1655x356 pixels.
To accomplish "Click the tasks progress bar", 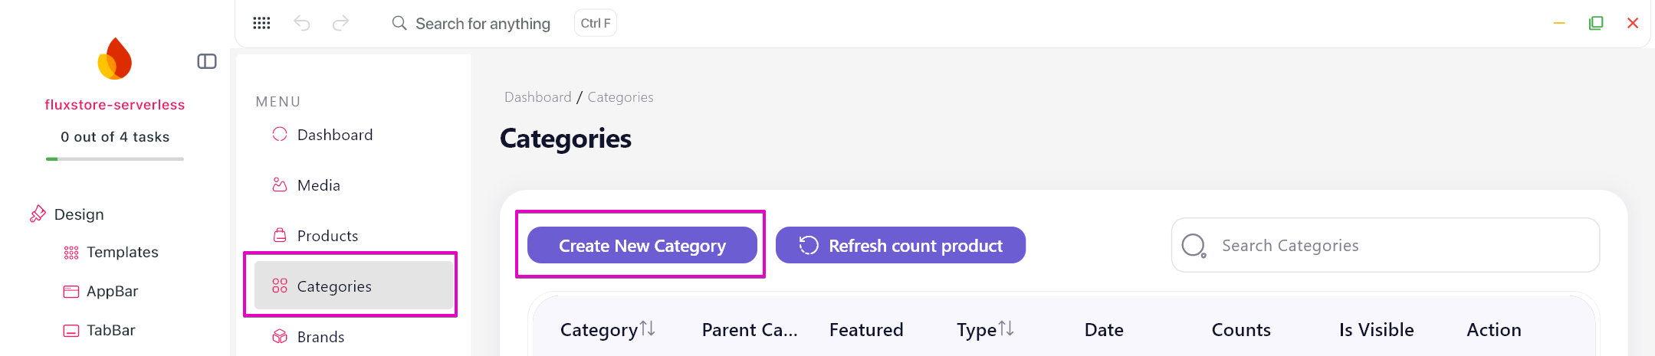I will point(115,159).
